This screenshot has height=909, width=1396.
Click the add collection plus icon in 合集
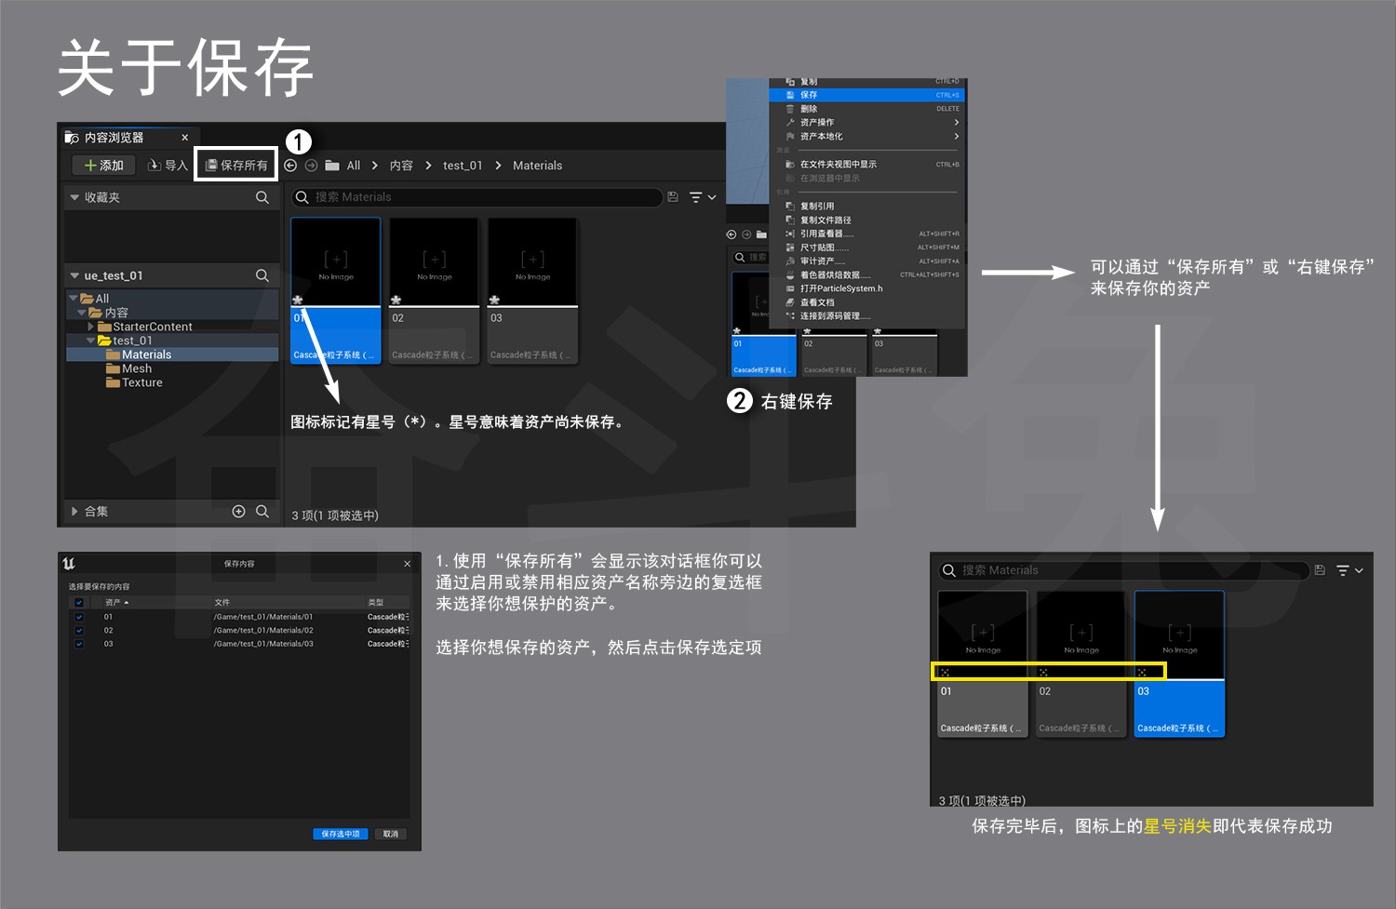coord(238,512)
